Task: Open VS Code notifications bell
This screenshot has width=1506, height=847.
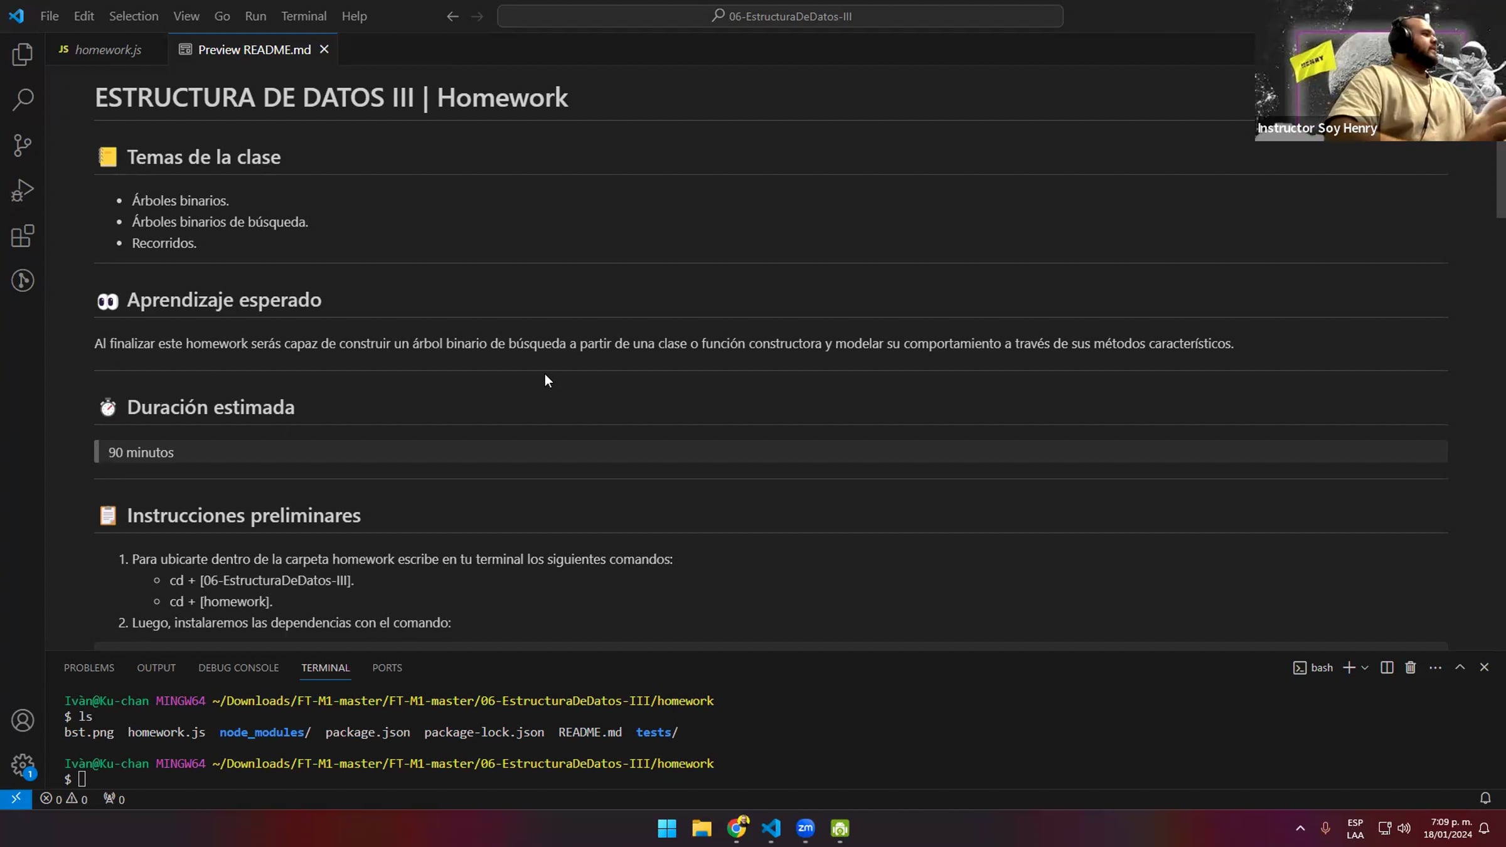Action: pos(1485,798)
